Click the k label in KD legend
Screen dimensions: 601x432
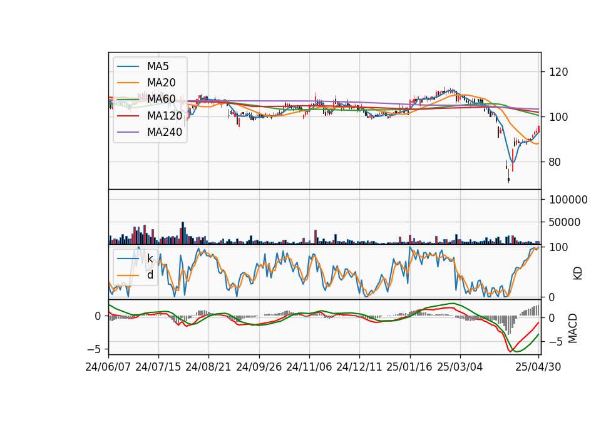point(150,259)
